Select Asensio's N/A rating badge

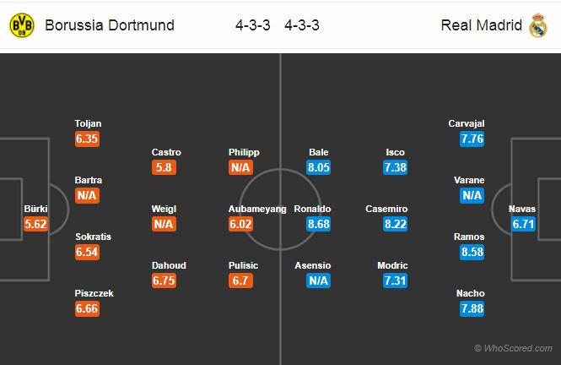(x=319, y=281)
